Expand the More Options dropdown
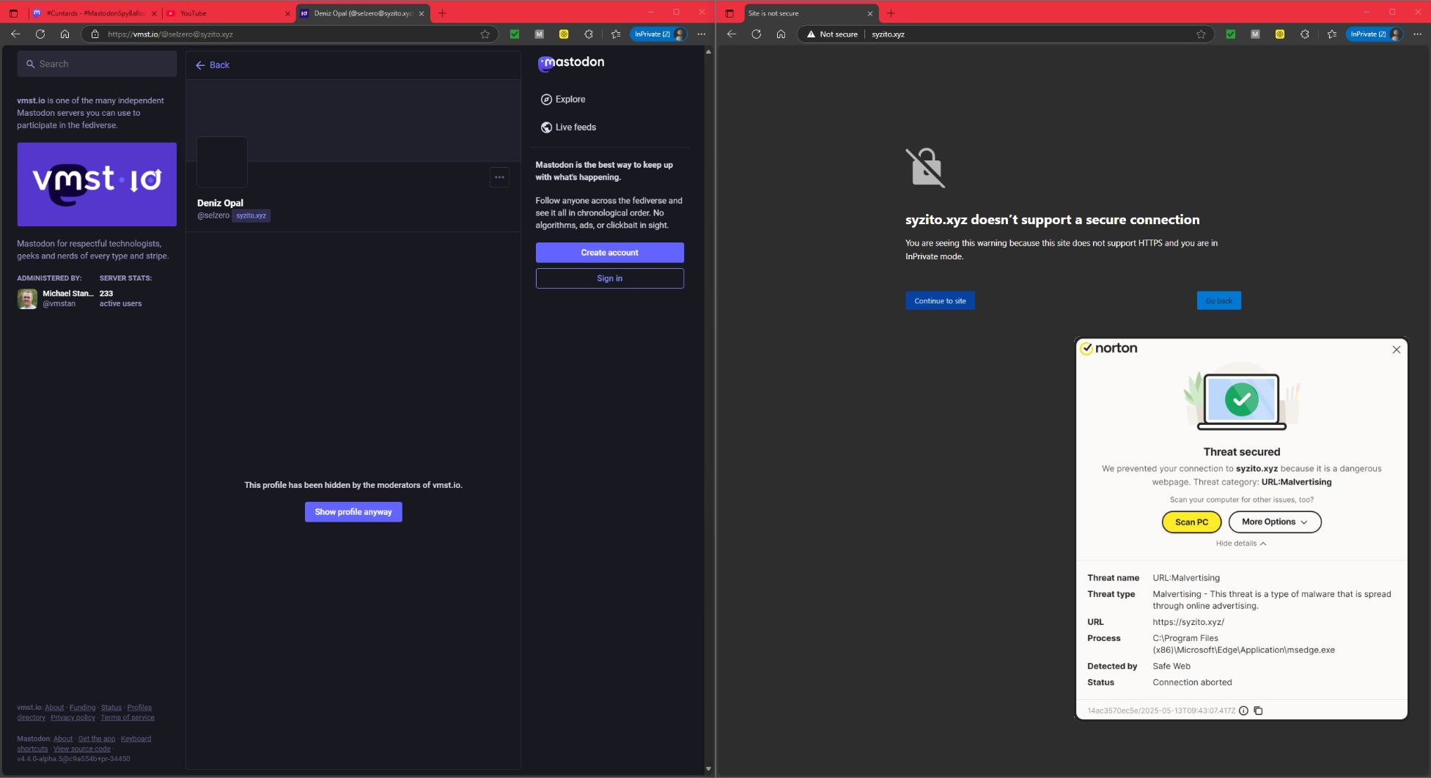Screen dimensions: 1431x778 (x=1275, y=522)
